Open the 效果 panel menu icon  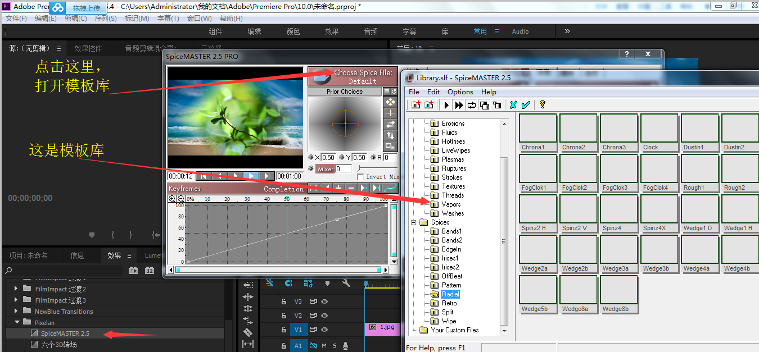[x=129, y=255]
